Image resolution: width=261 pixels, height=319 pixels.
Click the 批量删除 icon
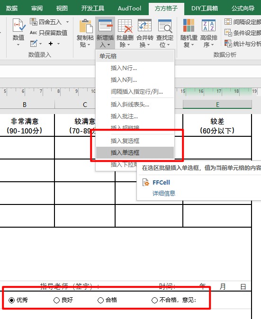(x=125, y=26)
